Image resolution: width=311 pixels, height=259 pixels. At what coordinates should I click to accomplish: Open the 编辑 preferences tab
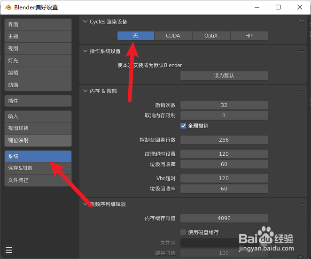(38, 73)
